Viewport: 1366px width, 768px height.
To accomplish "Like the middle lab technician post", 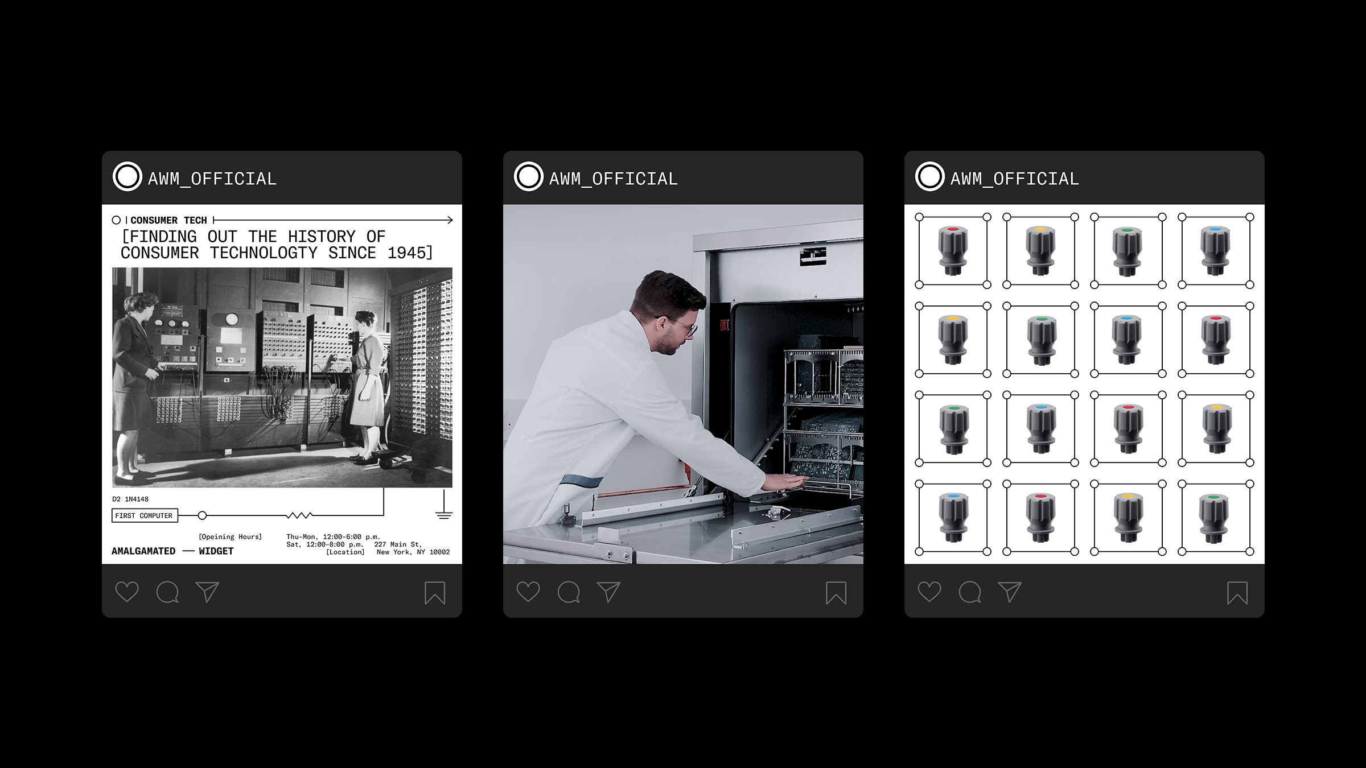I will [528, 592].
